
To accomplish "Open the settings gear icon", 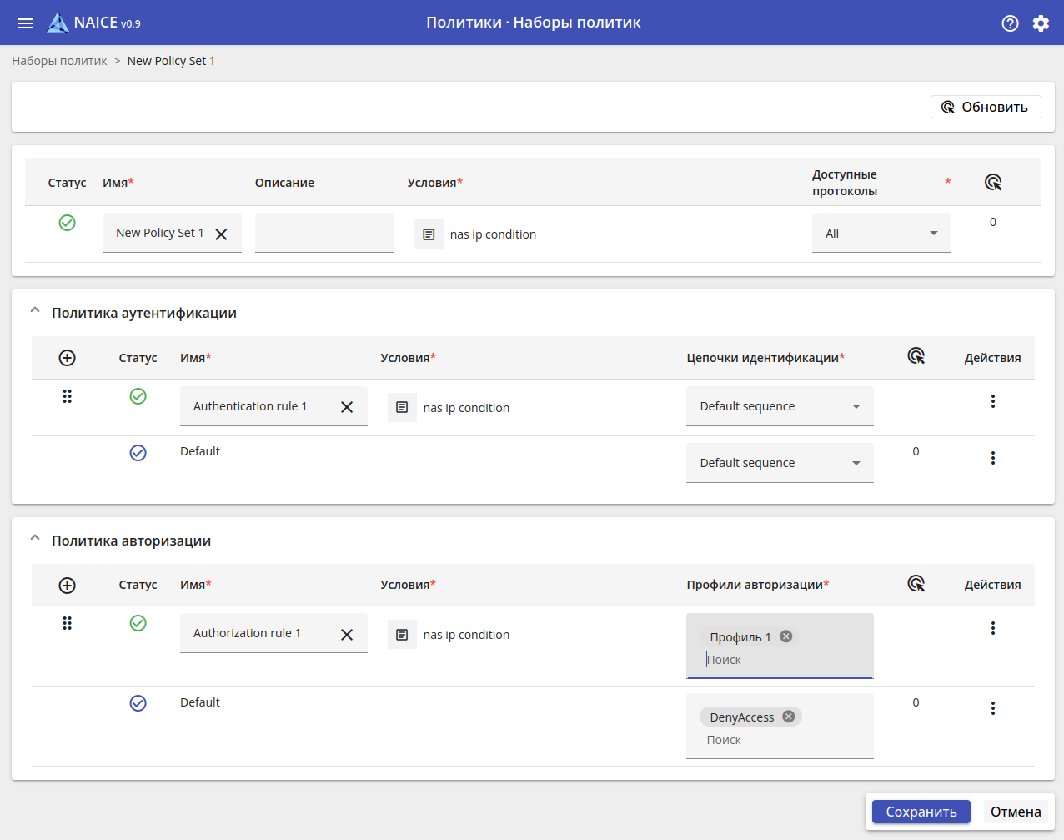I will (x=1041, y=23).
